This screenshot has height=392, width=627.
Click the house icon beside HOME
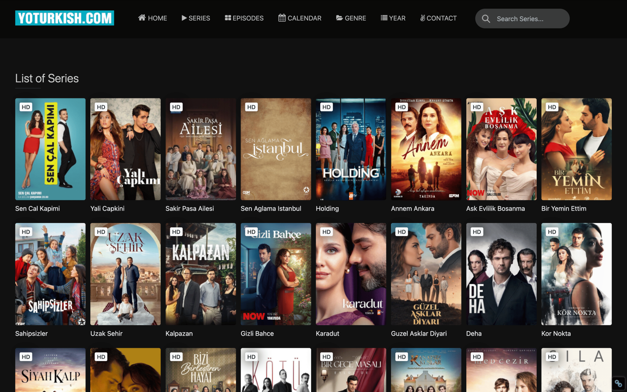tap(142, 18)
